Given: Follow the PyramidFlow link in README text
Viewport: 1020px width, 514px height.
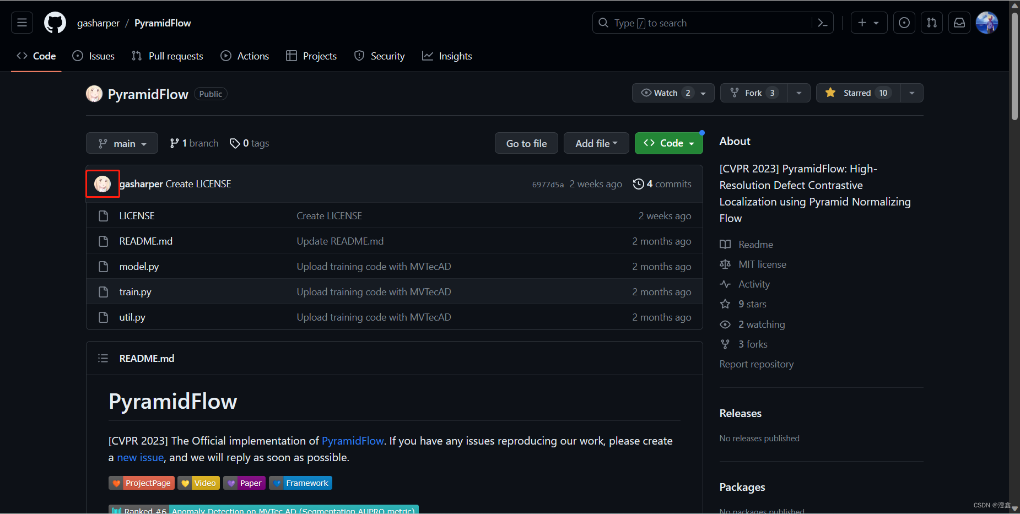Looking at the screenshot, I should pos(353,441).
